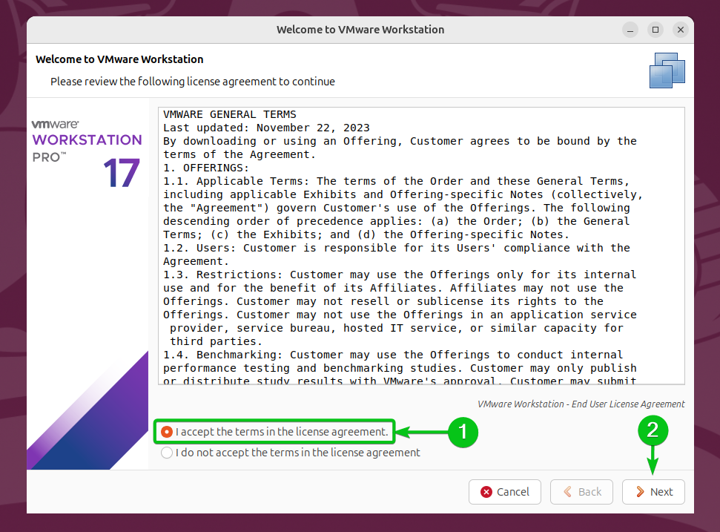This screenshot has width=720, height=532.
Task: Click 'VMware Workstation - End User License Agreement' caption
Action: coord(581,404)
